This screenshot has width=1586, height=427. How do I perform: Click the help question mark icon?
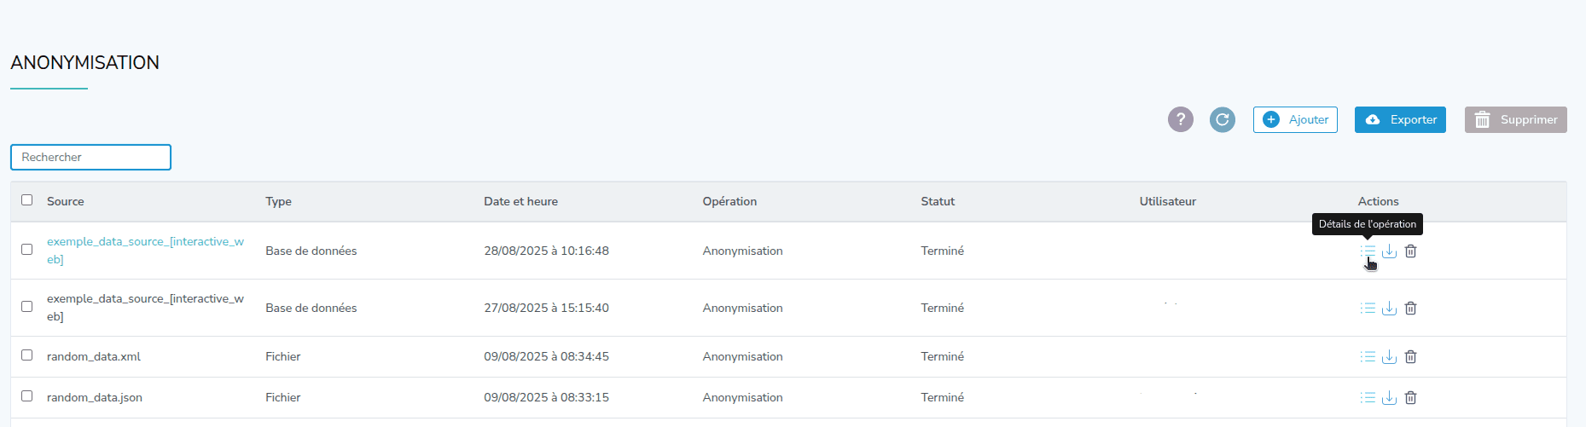pyautogui.click(x=1180, y=120)
